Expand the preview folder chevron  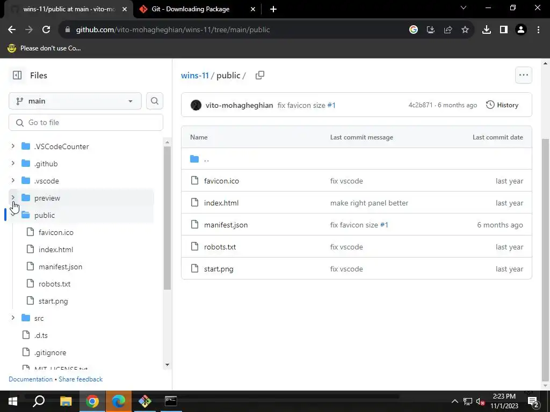pyautogui.click(x=13, y=197)
